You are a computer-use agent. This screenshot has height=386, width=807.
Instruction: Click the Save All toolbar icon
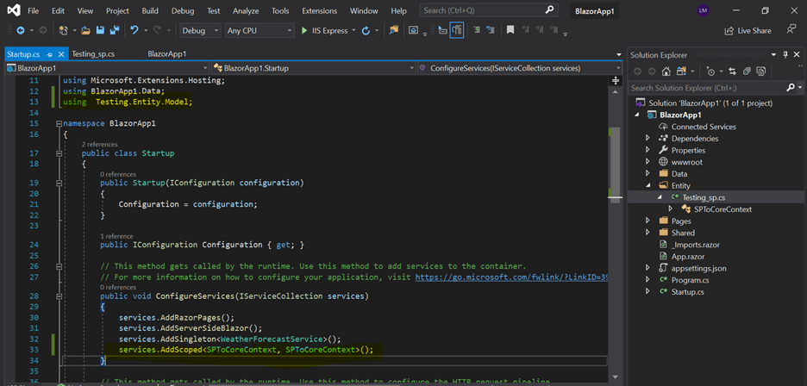(x=114, y=31)
